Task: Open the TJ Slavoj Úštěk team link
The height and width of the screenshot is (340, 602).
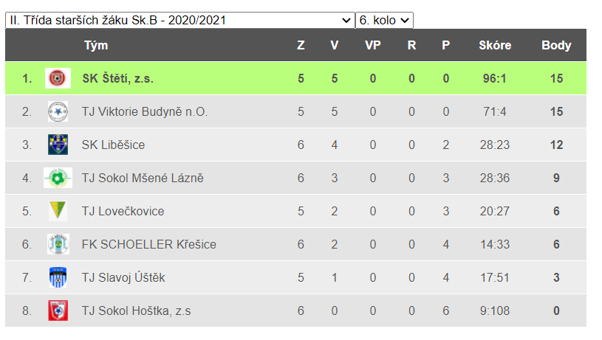Action: point(123,277)
